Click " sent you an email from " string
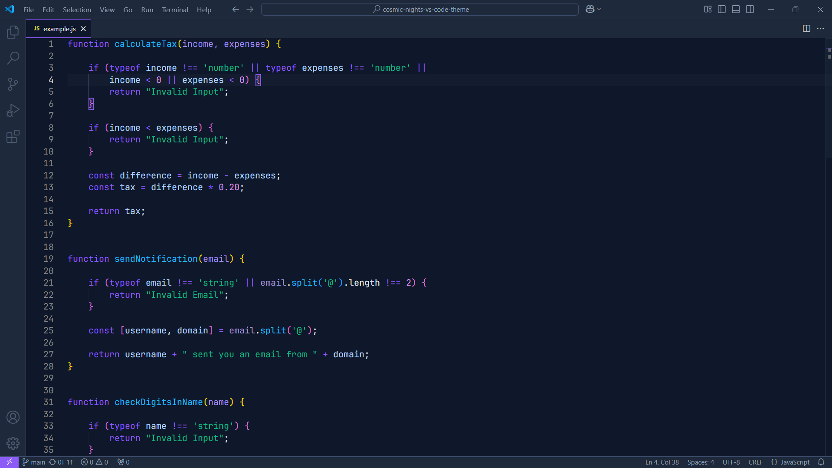 (x=250, y=354)
